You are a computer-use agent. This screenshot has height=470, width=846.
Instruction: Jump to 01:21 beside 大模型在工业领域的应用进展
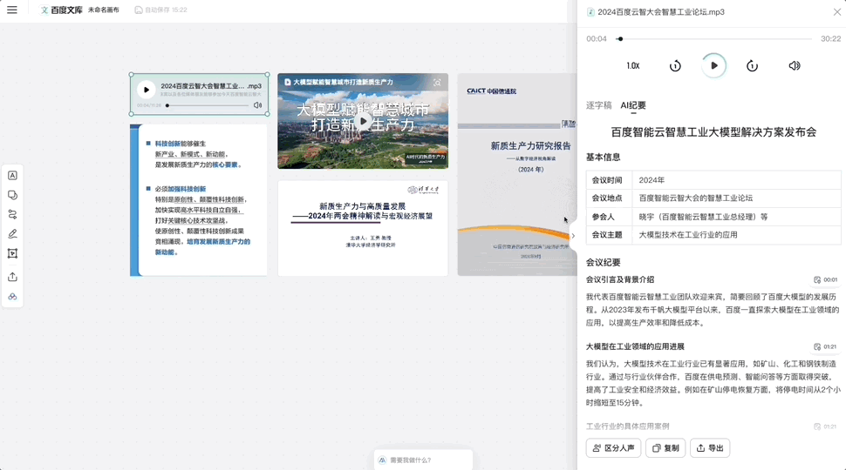825,346
